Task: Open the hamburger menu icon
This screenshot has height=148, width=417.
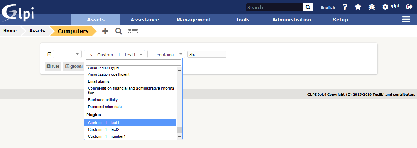Action: 406,20
